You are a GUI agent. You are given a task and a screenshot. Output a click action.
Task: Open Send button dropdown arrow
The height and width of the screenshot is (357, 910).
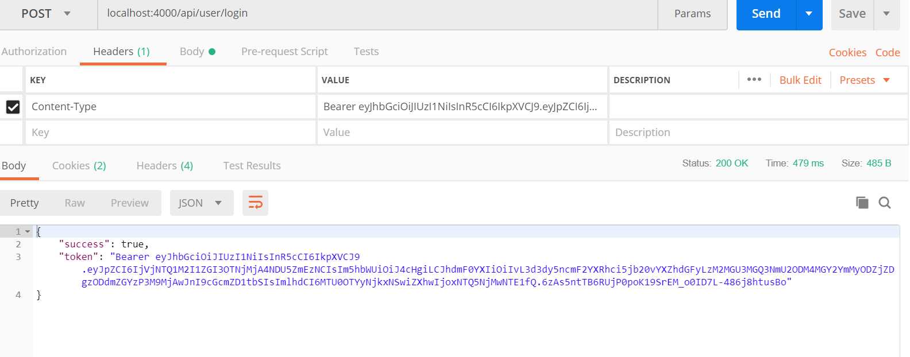pyautogui.click(x=809, y=14)
